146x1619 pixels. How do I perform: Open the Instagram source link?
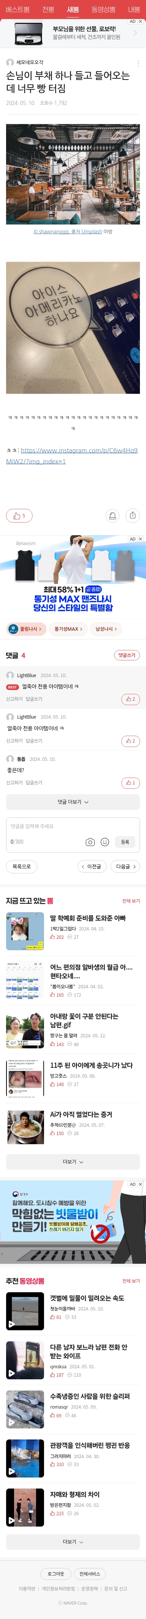(x=72, y=456)
